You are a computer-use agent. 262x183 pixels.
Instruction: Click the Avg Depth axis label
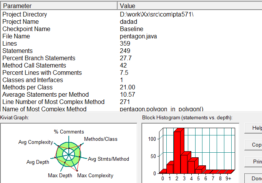[38, 162]
